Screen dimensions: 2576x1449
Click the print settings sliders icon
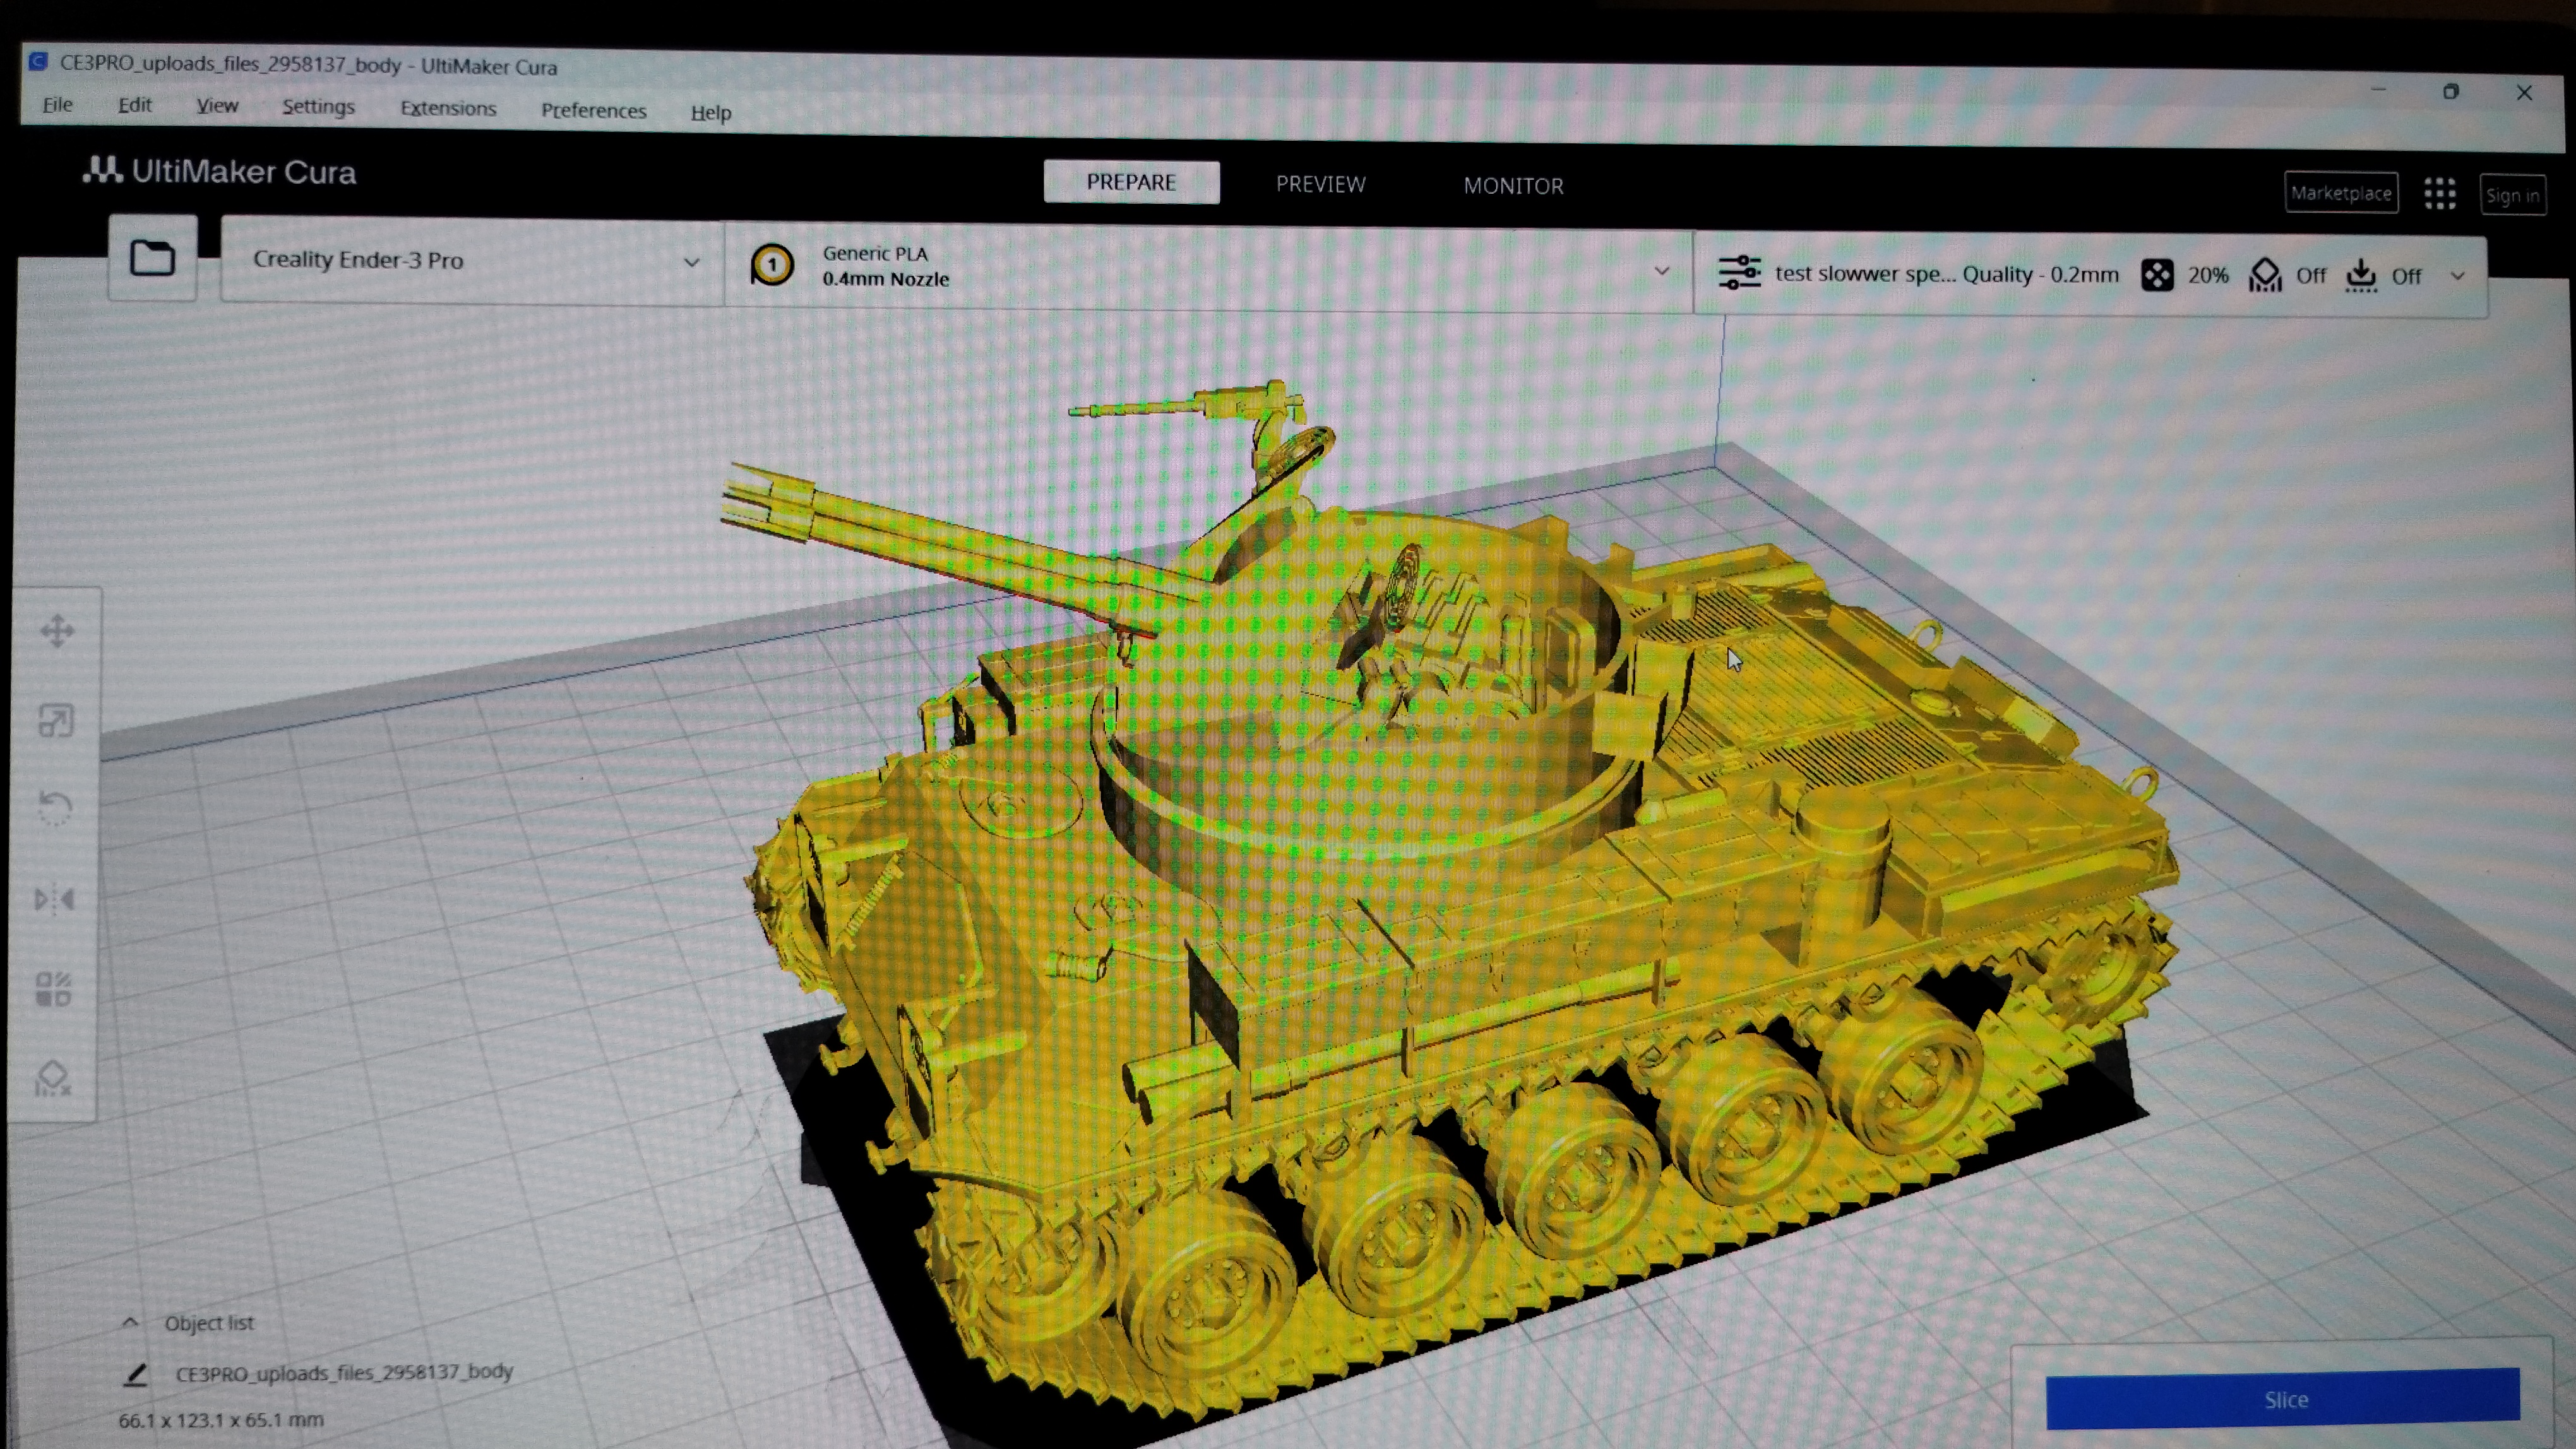(1739, 272)
